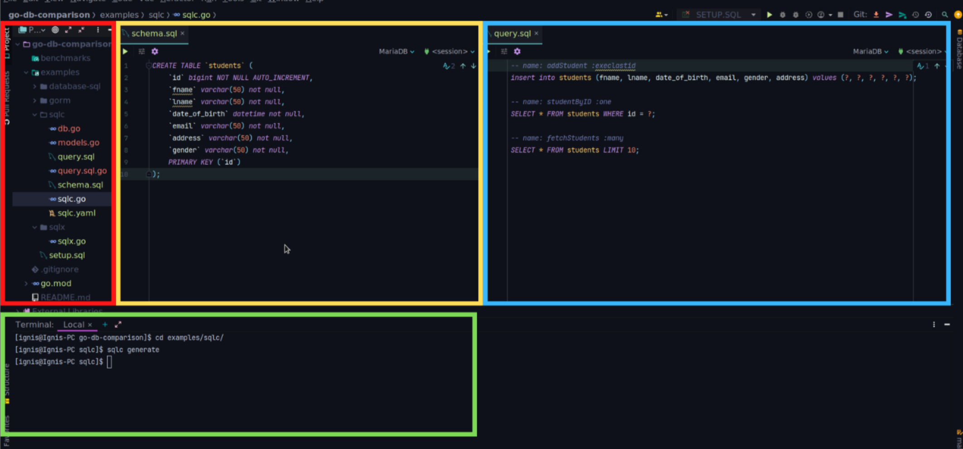
Task: Click the first Debug bug icon in toolbar
Action: [x=783, y=15]
